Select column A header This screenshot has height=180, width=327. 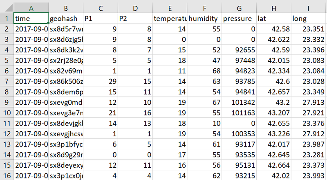click(31, 8)
